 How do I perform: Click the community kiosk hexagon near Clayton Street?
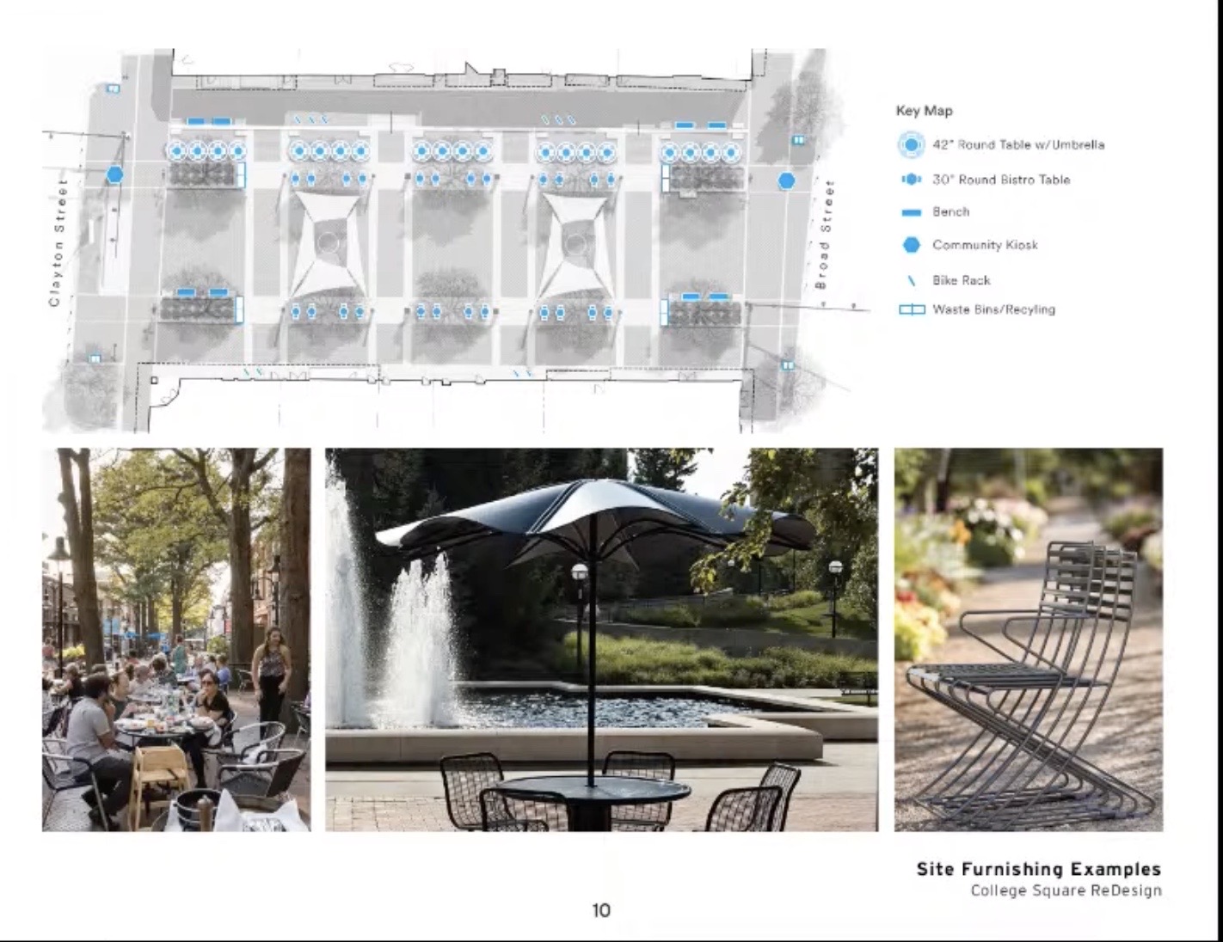pyautogui.click(x=114, y=174)
